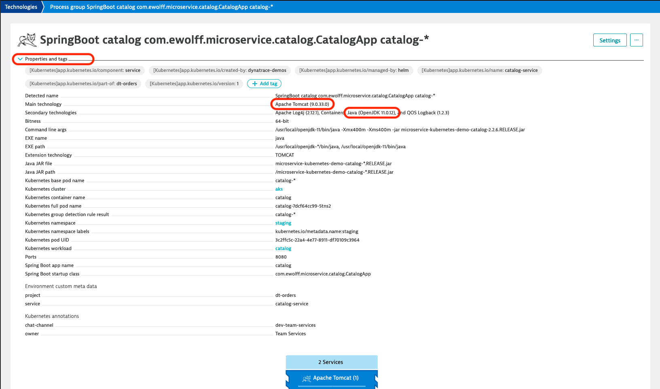
Task: Click the Kubernetes annotations heading
Action: (52, 316)
